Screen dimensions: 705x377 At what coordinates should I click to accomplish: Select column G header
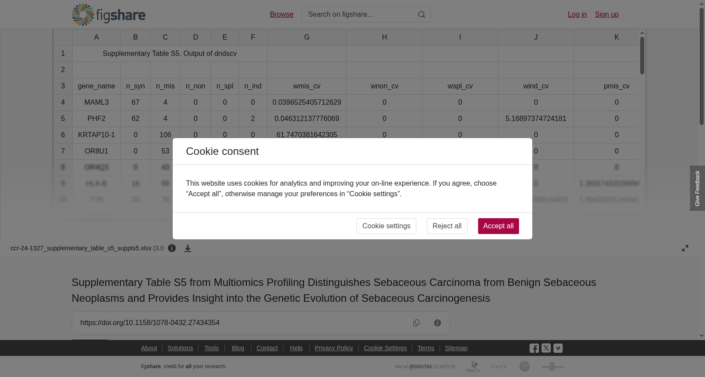[307, 37]
